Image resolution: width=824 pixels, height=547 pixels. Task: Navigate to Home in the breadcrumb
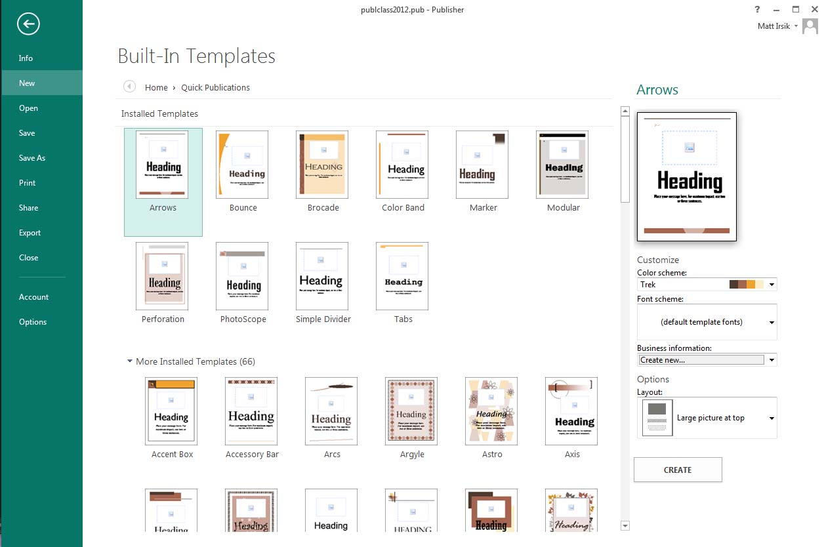(156, 87)
